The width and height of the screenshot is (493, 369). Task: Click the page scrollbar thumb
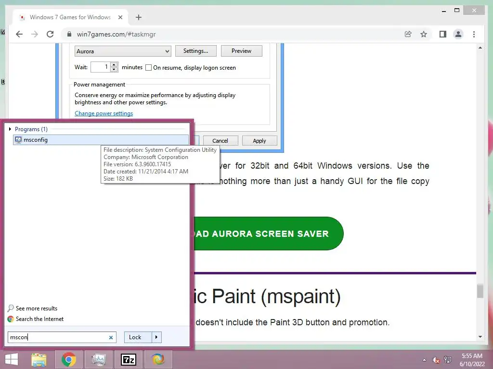tap(480, 291)
